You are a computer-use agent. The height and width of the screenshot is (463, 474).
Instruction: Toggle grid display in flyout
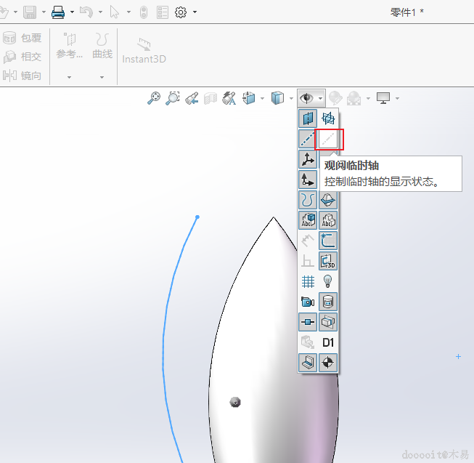click(x=308, y=281)
